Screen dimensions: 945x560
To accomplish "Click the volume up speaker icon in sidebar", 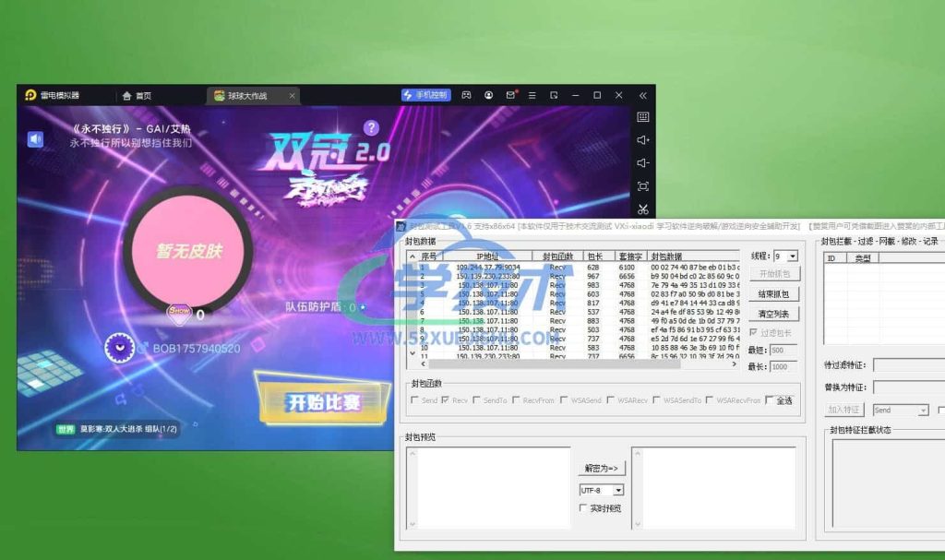I will [x=643, y=140].
